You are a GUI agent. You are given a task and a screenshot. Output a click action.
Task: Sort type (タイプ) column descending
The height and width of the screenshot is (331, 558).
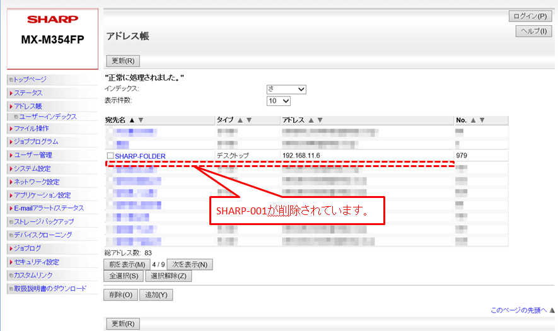click(x=249, y=120)
